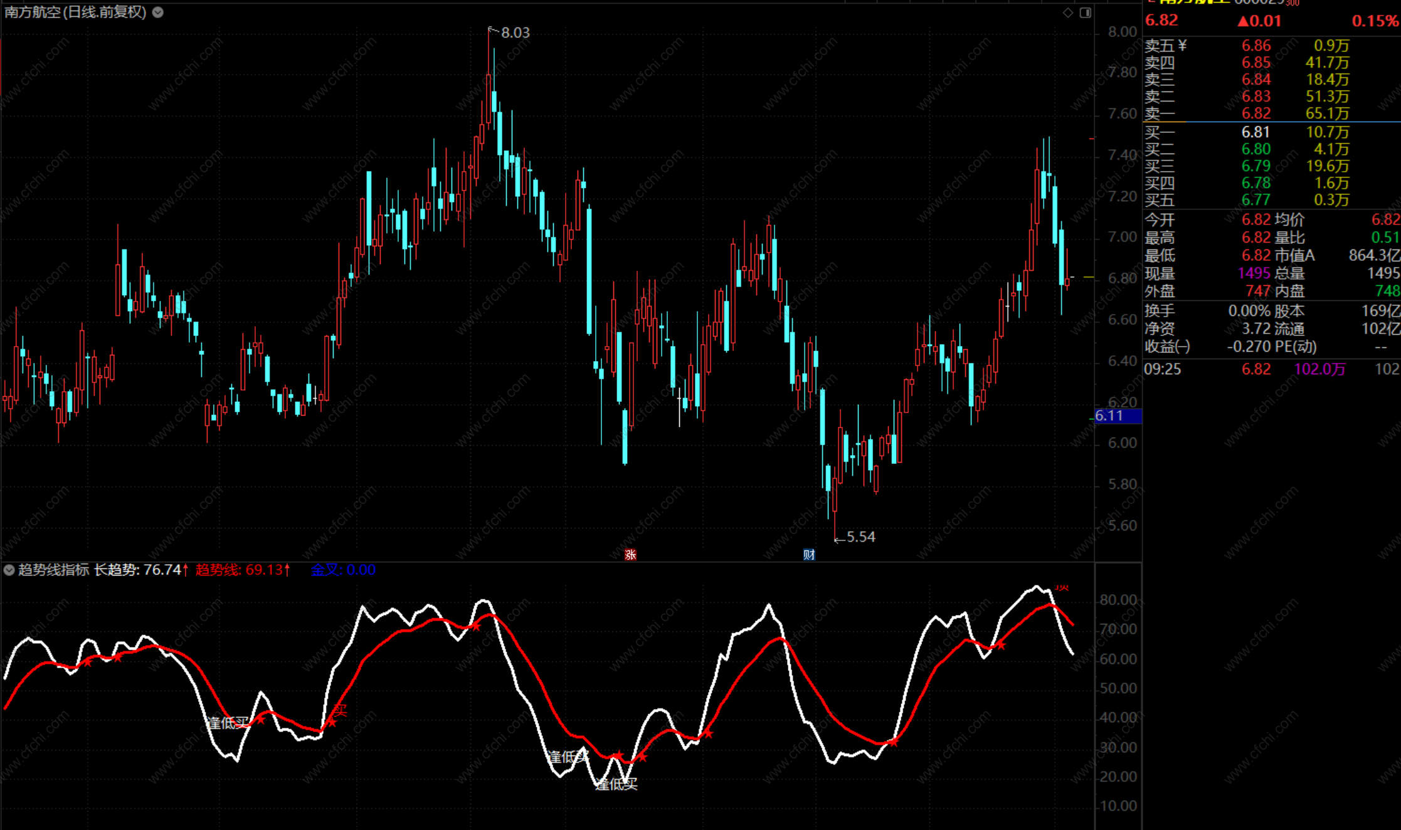Screen dimensions: 1401x830
Task: Click the 逢低买 signal near first trough
Action: click(x=228, y=723)
